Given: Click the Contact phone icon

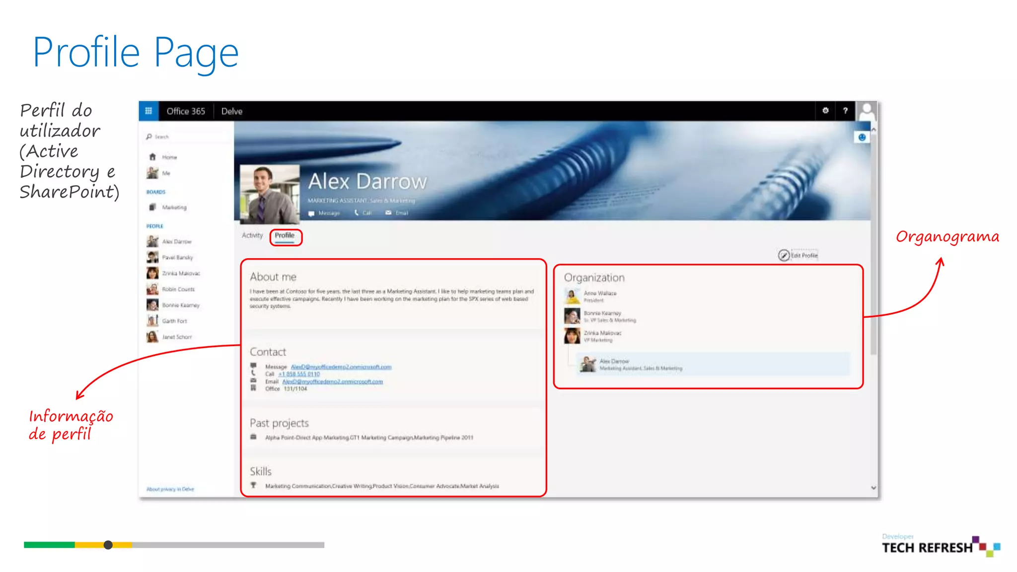Looking at the screenshot, I should 253,373.
